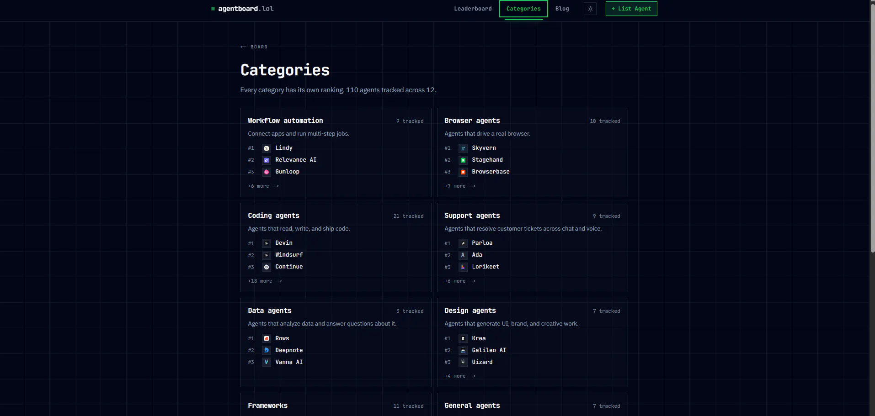Image resolution: width=875 pixels, height=416 pixels.
Task: Click the Uizard logo icon
Action: [463, 362]
